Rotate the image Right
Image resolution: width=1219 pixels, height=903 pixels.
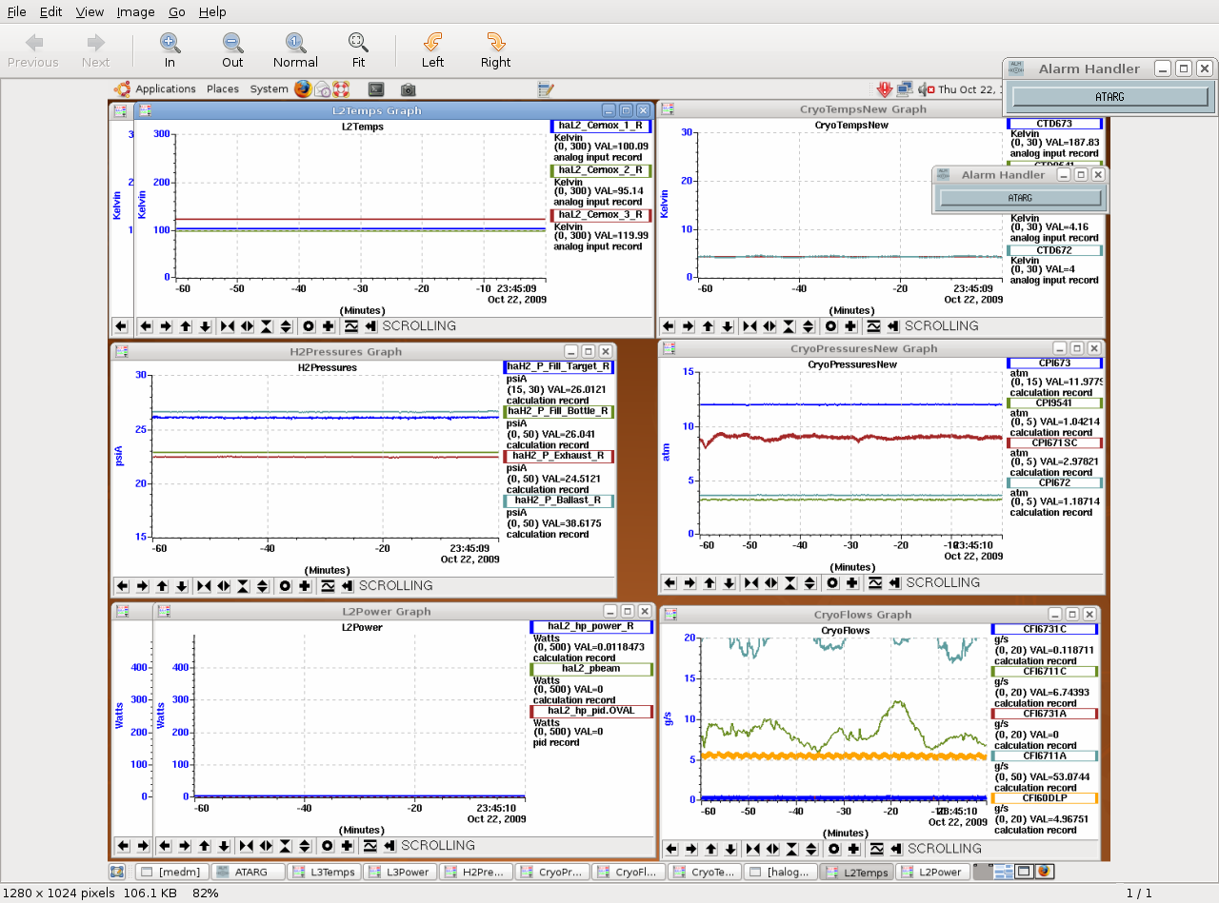(495, 50)
